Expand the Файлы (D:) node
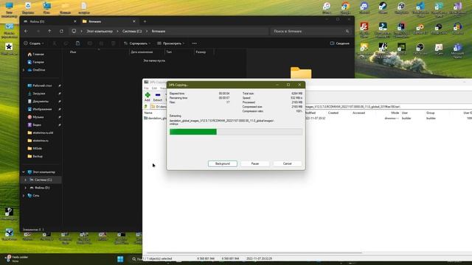This screenshot has height=265, width=472. tap(26, 188)
